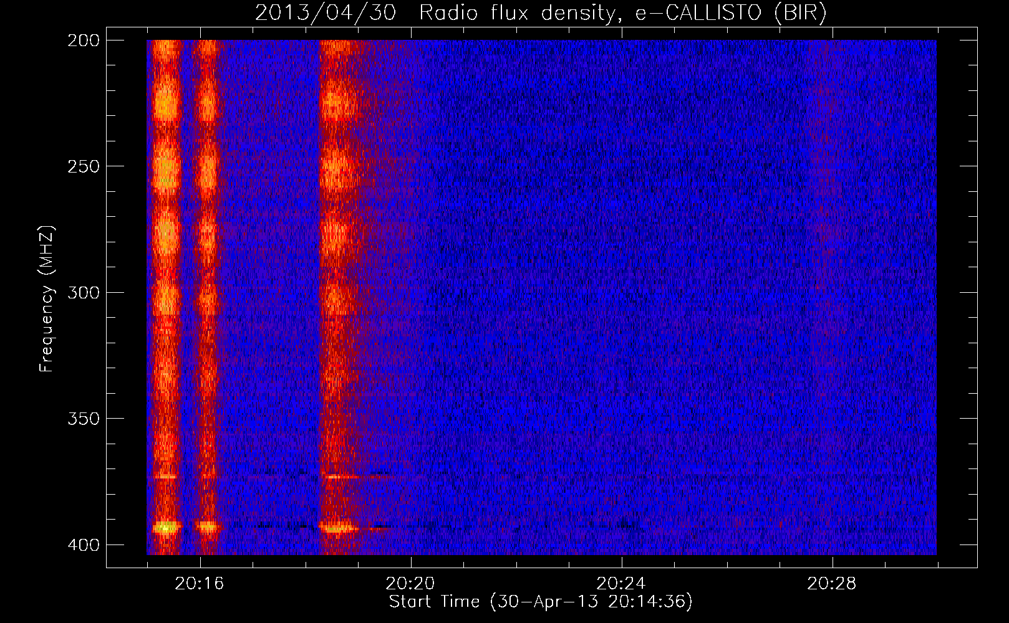Click the '20:24' time tick label
The image size is (1009, 623).
pyautogui.click(x=621, y=584)
